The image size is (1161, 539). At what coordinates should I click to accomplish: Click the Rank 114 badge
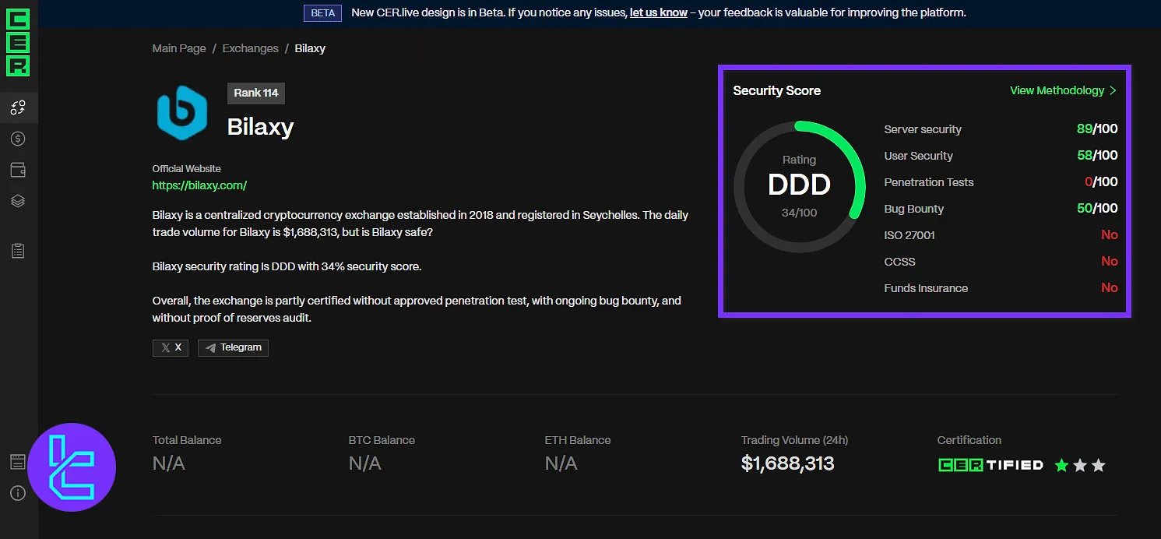[256, 93]
